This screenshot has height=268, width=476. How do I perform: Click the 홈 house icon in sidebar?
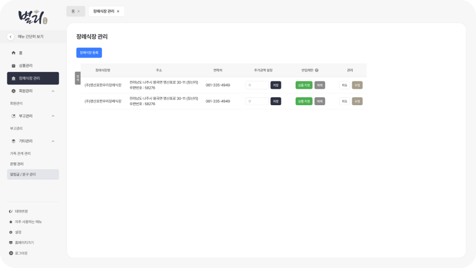coord(13,53)
